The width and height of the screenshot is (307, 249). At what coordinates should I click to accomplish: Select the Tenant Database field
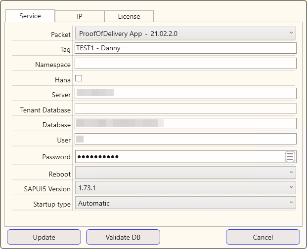point(185,109)
